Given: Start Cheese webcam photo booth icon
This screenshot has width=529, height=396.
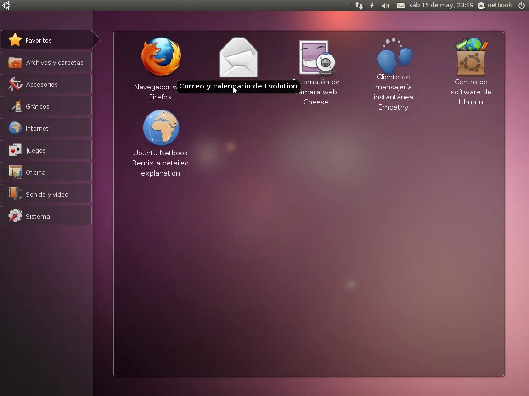Looking at the screenshot, I should pyautogui.click(x=316, y=57).
